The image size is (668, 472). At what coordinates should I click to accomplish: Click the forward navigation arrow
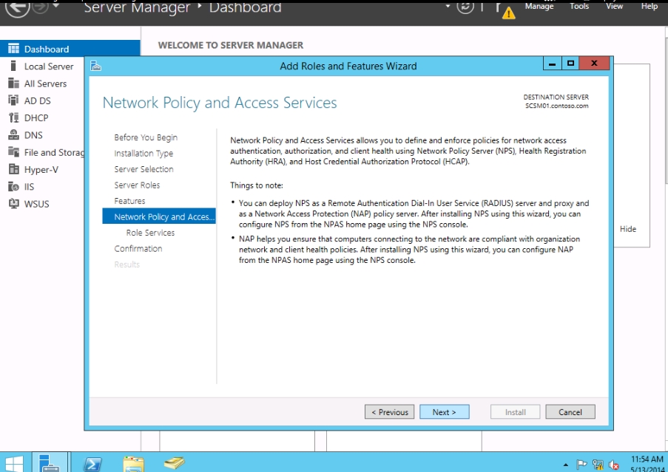click(x=41, y=7)
